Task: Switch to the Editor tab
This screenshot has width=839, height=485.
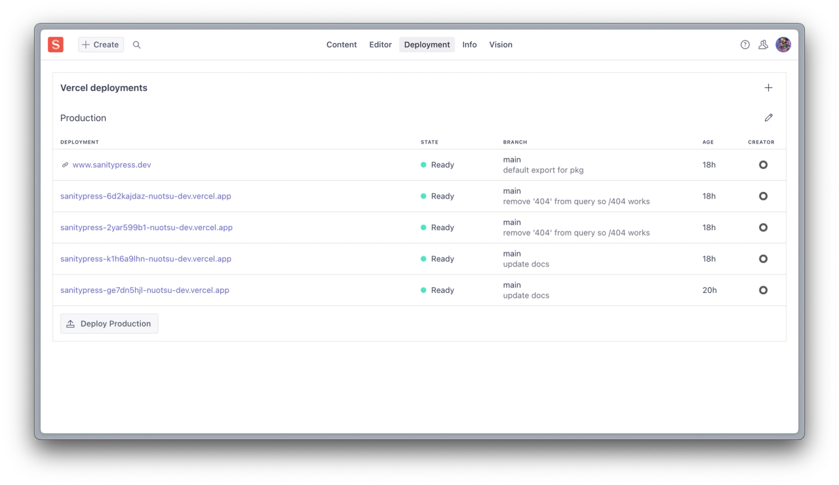Action: [380, 45]
